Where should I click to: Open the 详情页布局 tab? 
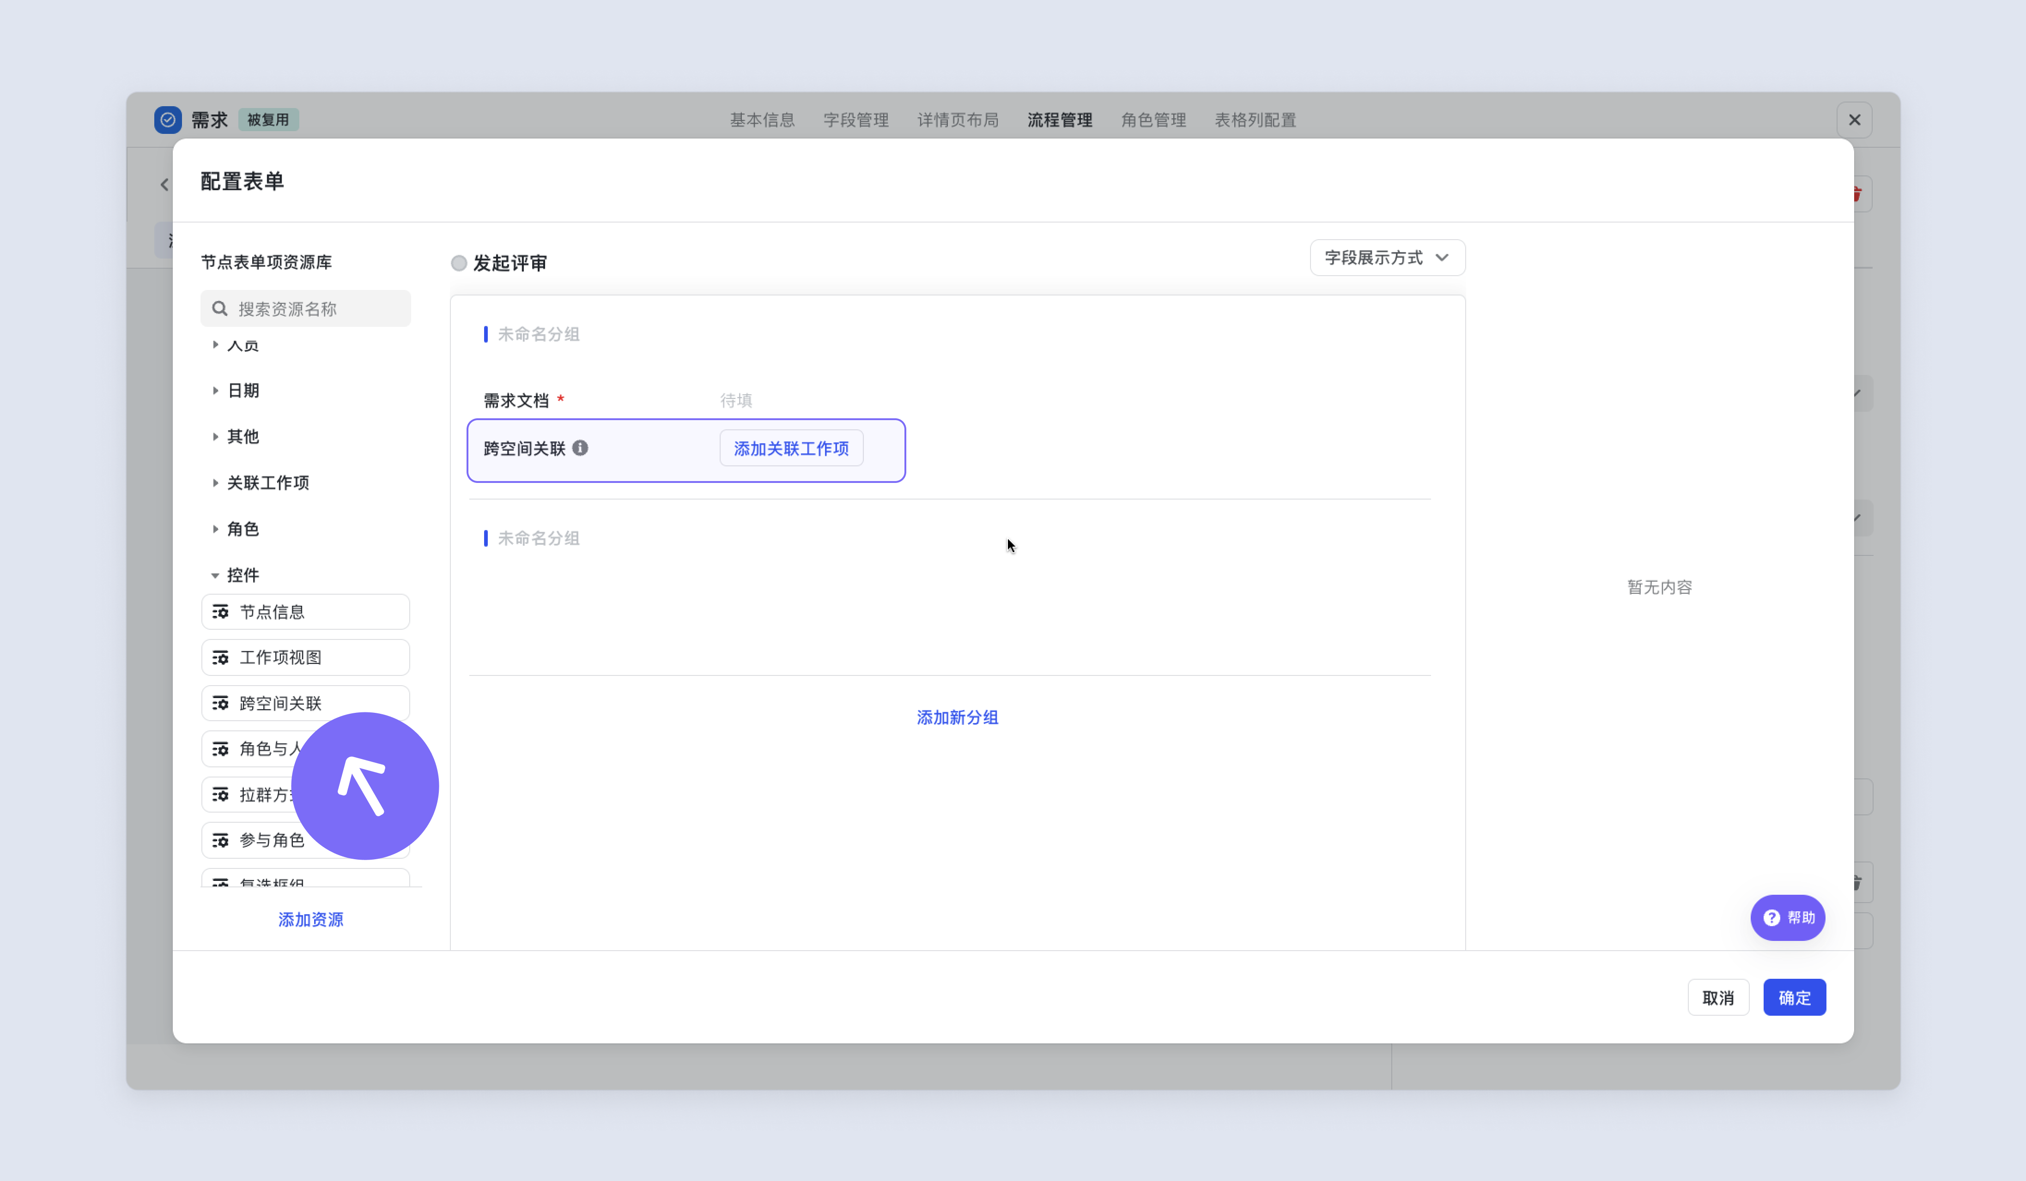958,120
